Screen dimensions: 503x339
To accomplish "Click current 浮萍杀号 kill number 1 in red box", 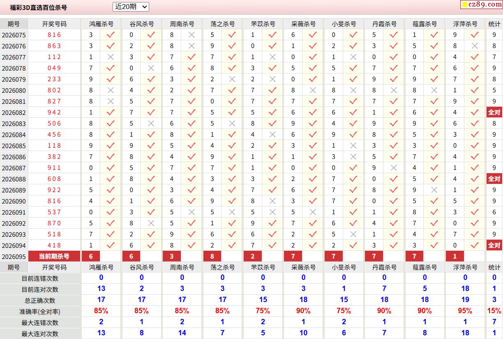I will 455,257.
